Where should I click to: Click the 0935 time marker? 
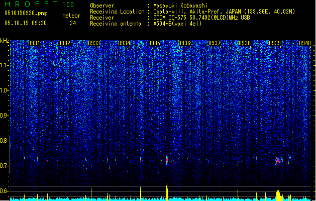[154, 43]
